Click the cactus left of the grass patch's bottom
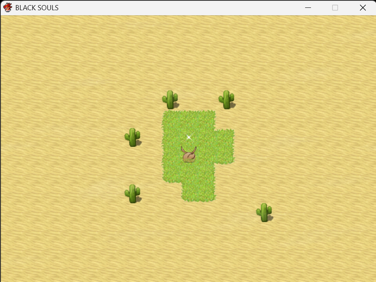 (133, 194)
